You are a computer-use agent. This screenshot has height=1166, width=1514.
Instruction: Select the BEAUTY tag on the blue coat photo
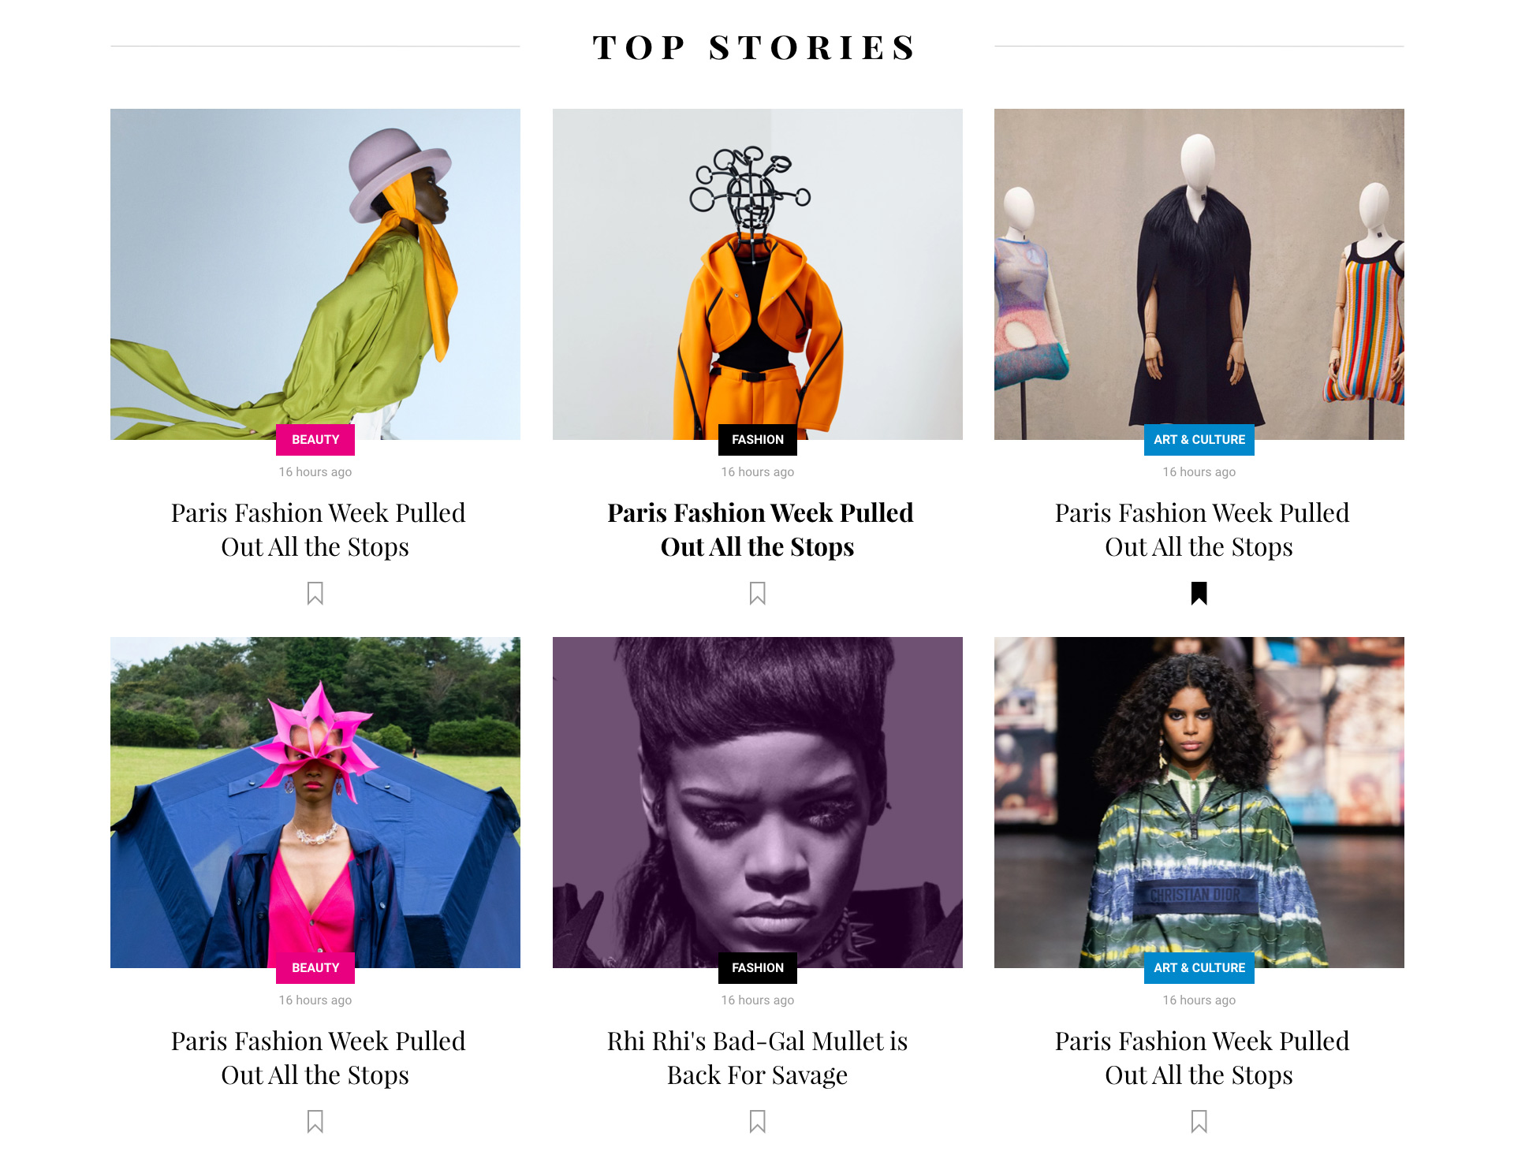pyautogui.click(x=315, y=968)
